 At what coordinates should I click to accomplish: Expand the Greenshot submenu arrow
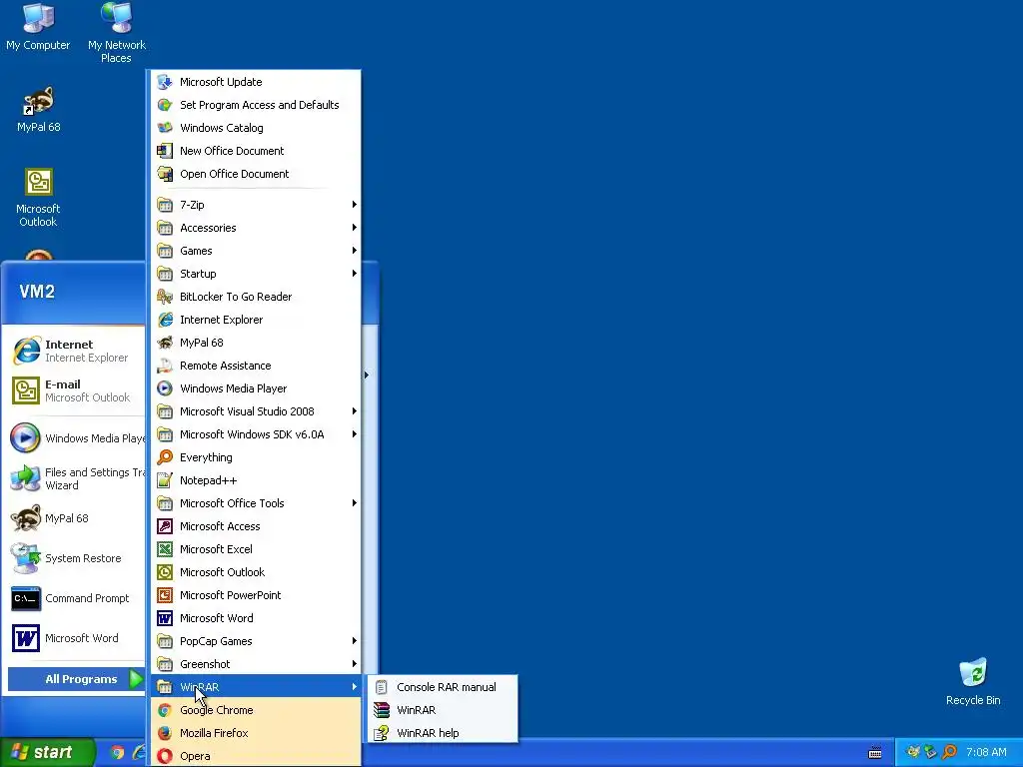coord(355,664)
